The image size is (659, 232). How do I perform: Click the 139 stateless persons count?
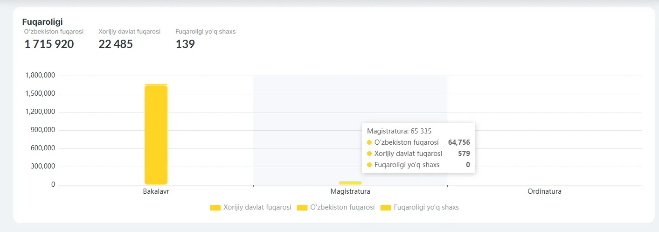pyautogui.click(x=185, y=44)
